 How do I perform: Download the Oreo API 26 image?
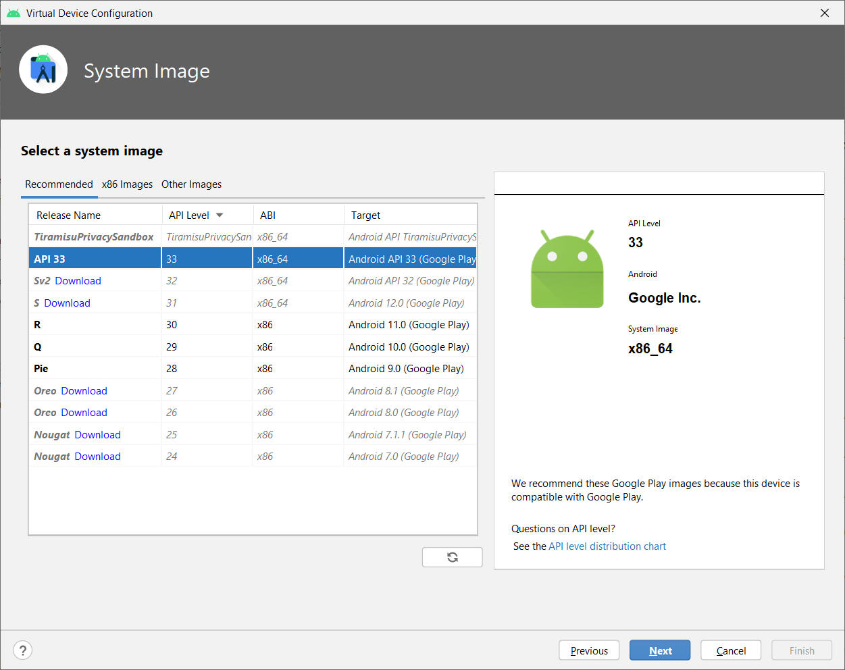click(84, 413)
